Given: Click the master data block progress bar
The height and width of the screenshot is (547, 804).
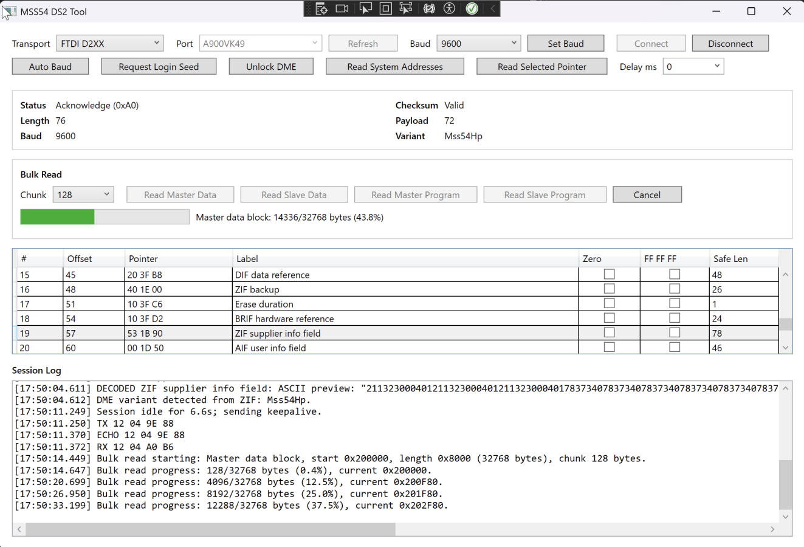Looking at the screenshot, I should [x=105, y=217].
